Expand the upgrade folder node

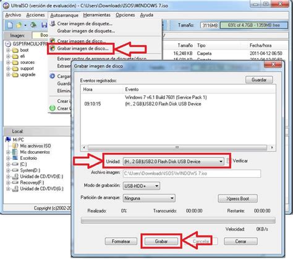pyautogui.click(x=8, y=74)
